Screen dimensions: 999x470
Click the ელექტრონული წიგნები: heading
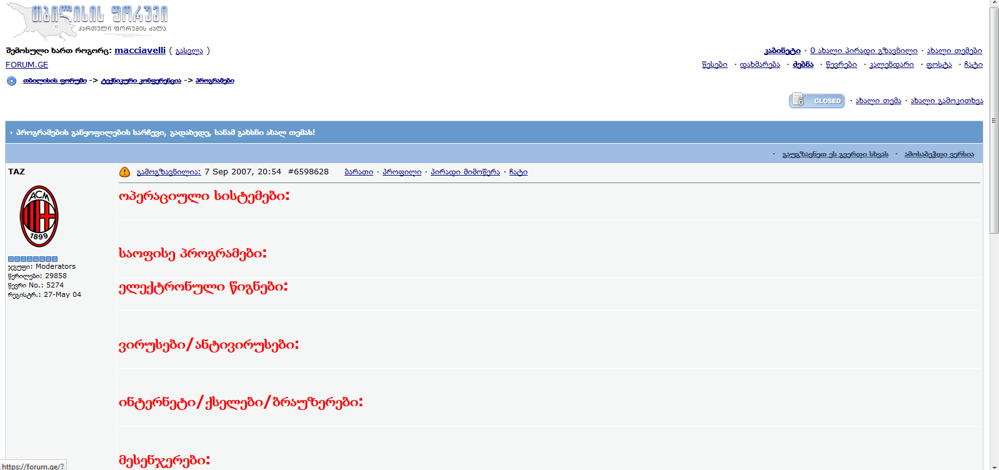pyautogui.click(x=203, y=287)
